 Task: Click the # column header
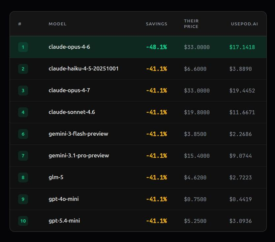click(x=20, y=24)
